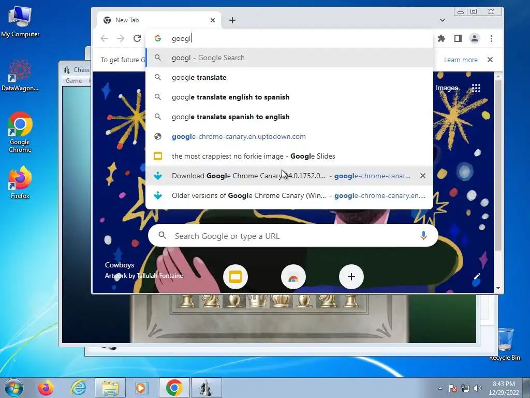Screen dimensions: 530x398
Task: Open google-chrome-canary.en.uptodown.com suggestion
Action: pyautogui.click(x=289, y=136)
